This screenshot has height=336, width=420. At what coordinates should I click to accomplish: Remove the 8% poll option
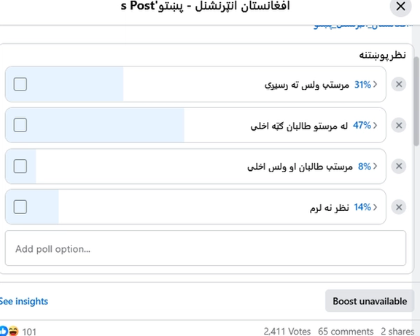(x=399, y=166)
